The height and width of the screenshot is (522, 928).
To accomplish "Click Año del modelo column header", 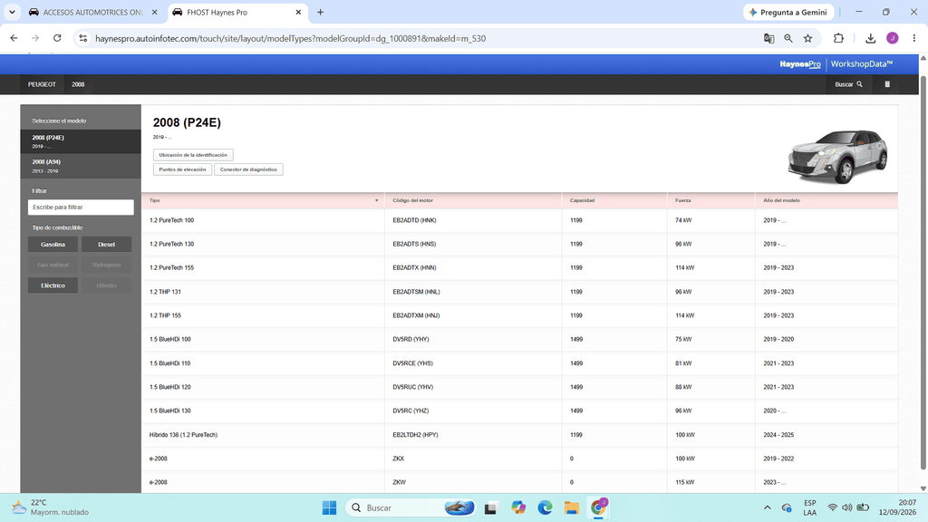I will pyautogui.click(x=826, y=200).
